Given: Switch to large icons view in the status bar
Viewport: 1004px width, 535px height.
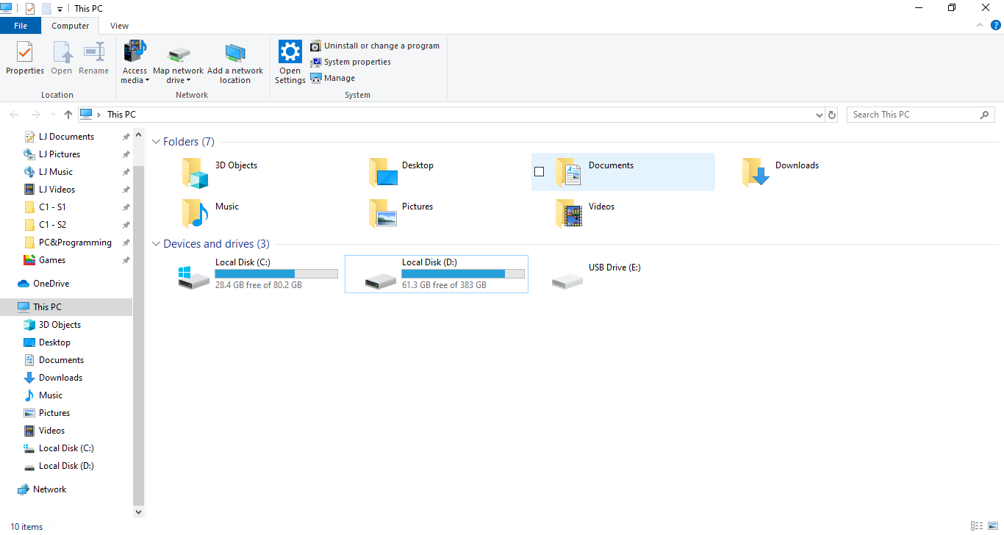Looking at the screenshot, I should [x=992, y=526].
